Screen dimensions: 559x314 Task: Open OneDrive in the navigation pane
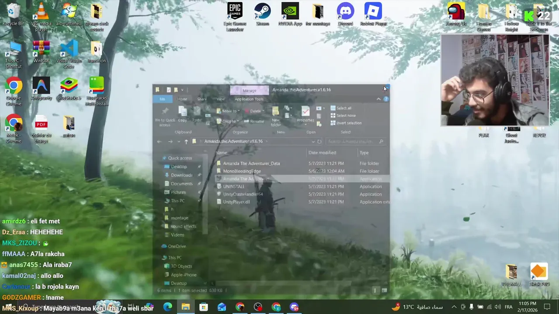(x=177, y=246)
